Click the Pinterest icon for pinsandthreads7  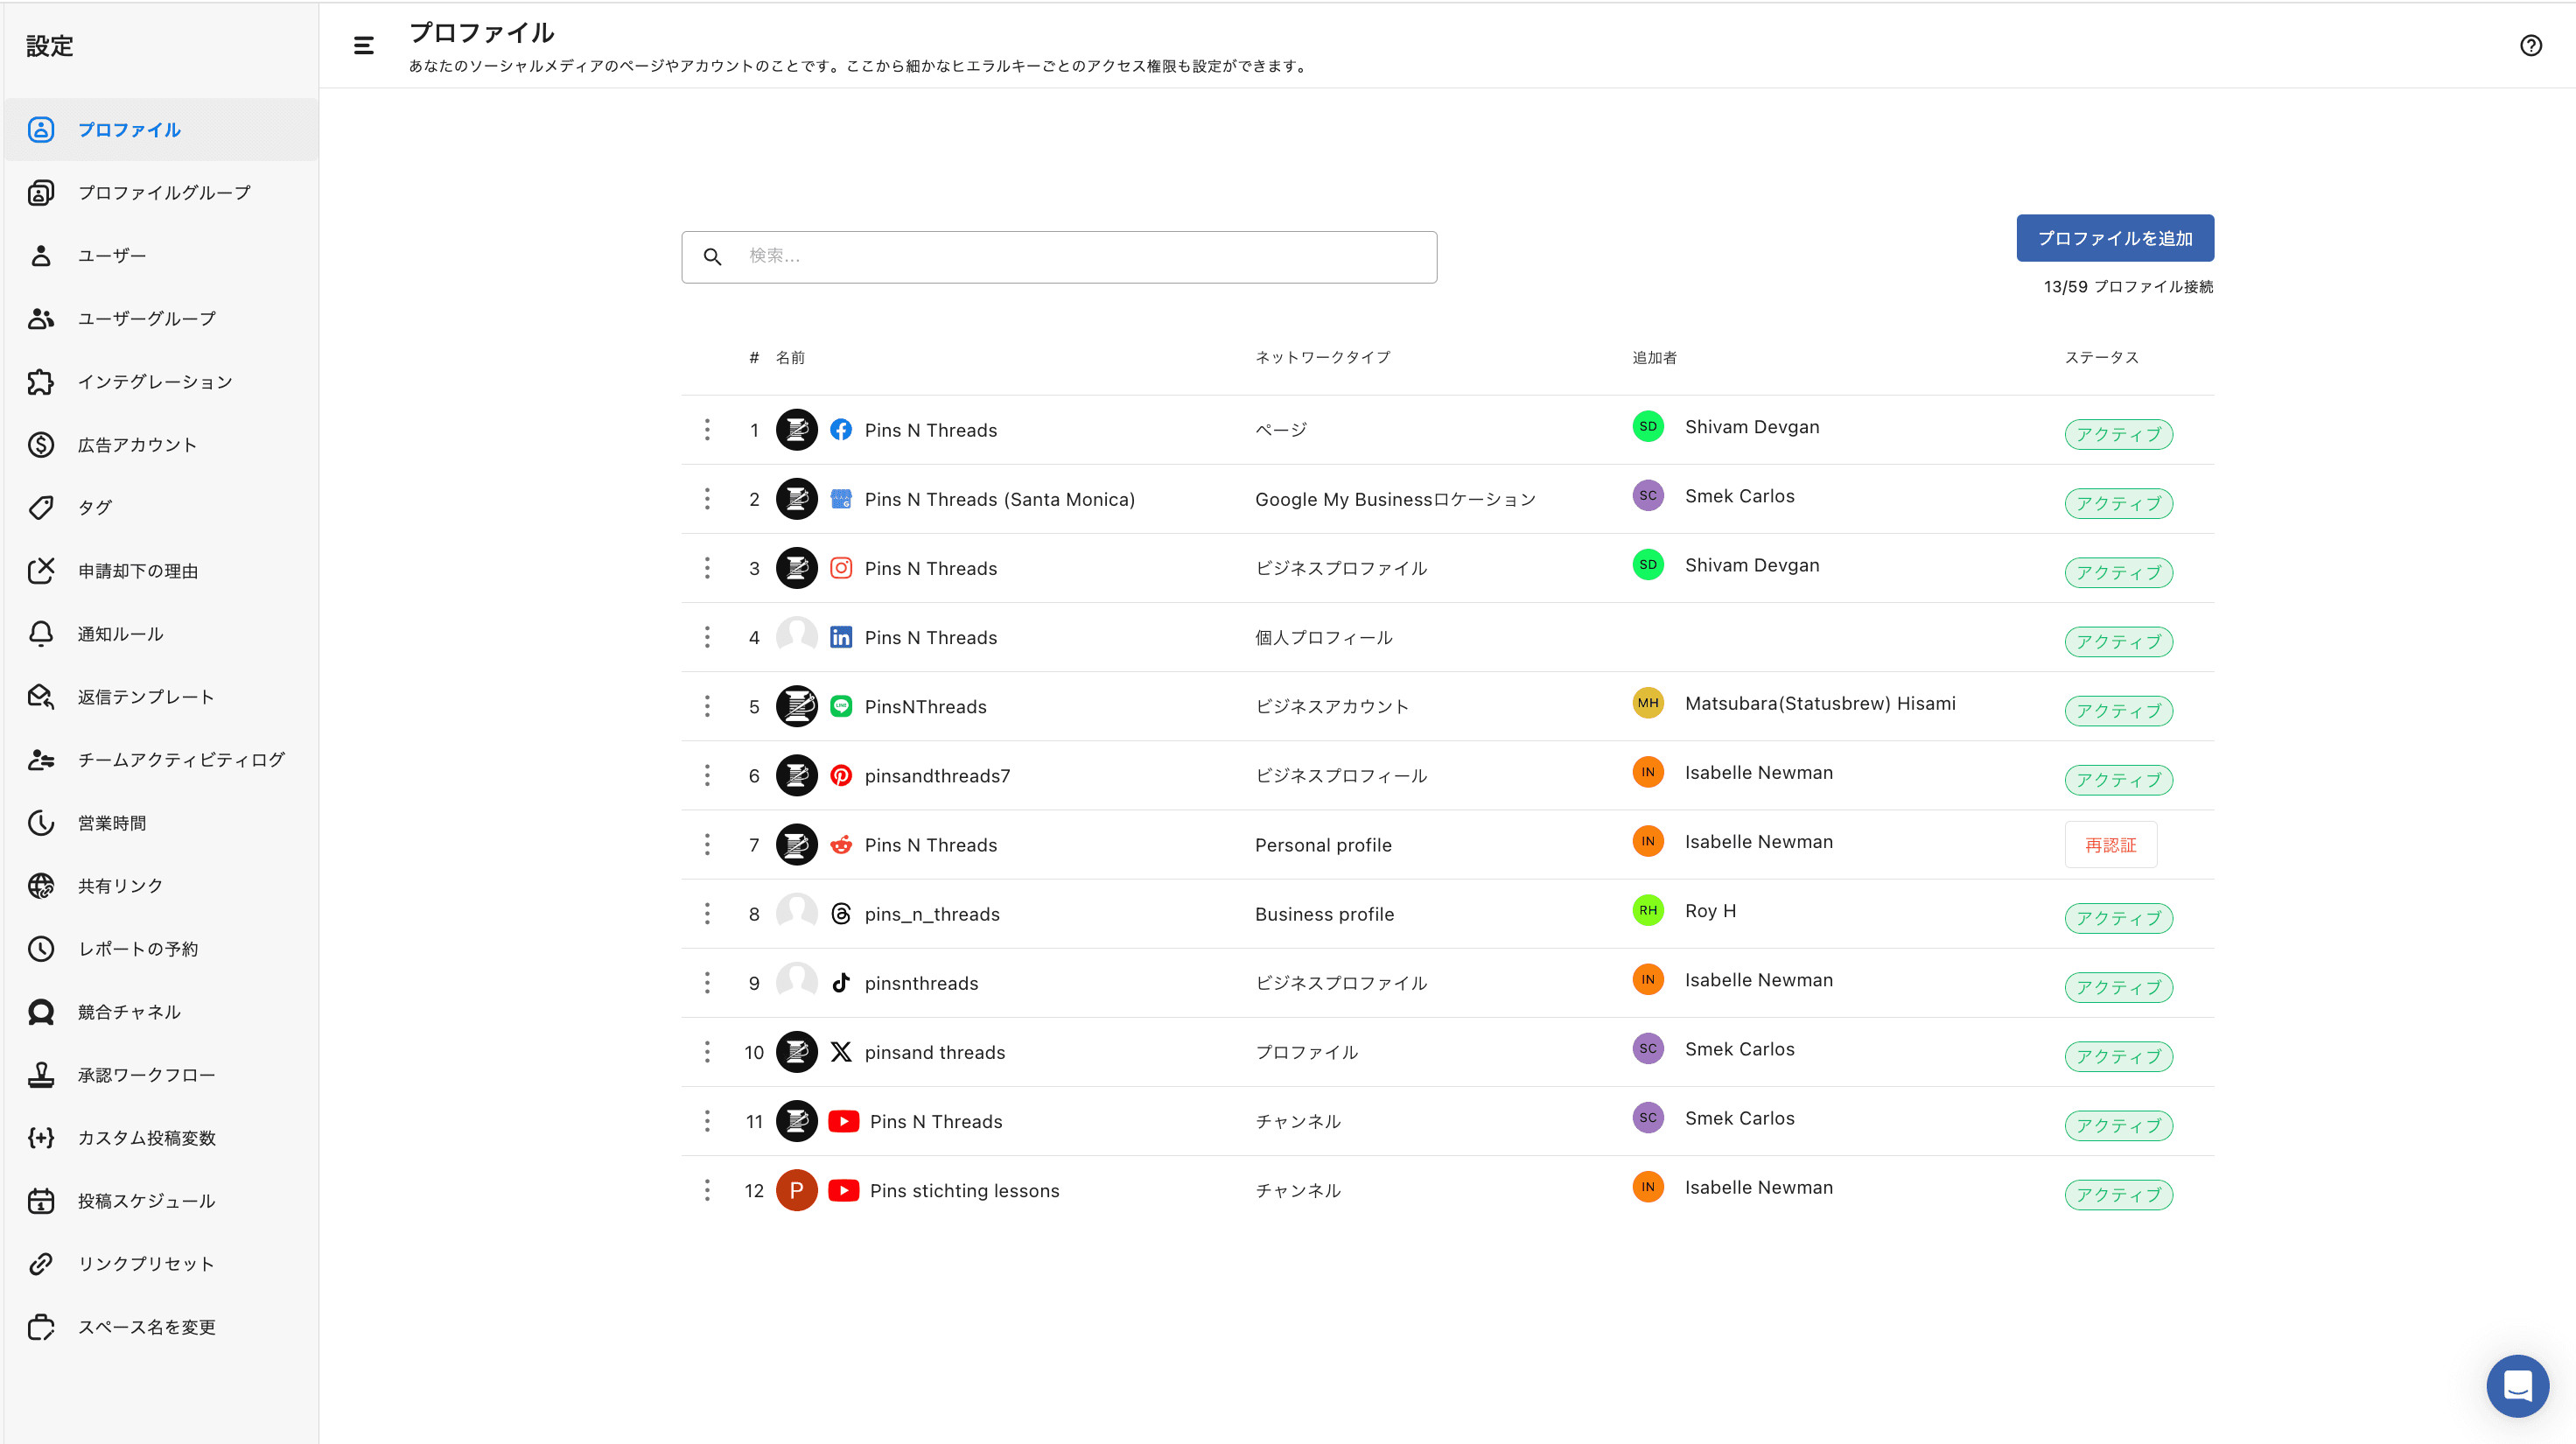coord(841,776)
